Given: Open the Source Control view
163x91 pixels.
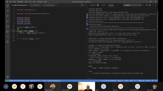Looking at the screenshot, I should (x=7, y=16).
